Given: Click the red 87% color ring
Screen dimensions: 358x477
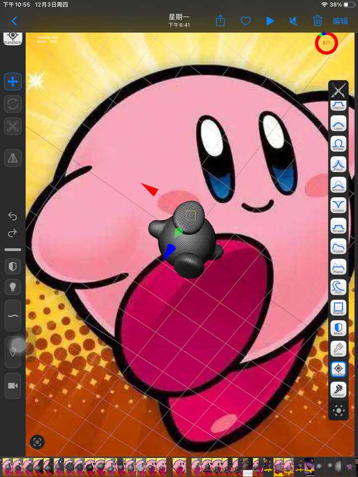Looking at the screenshot, I should (x=326, y=43).
